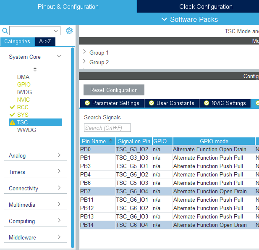Expand the Group 1 section
259x250 pixels.
point(84,52)
